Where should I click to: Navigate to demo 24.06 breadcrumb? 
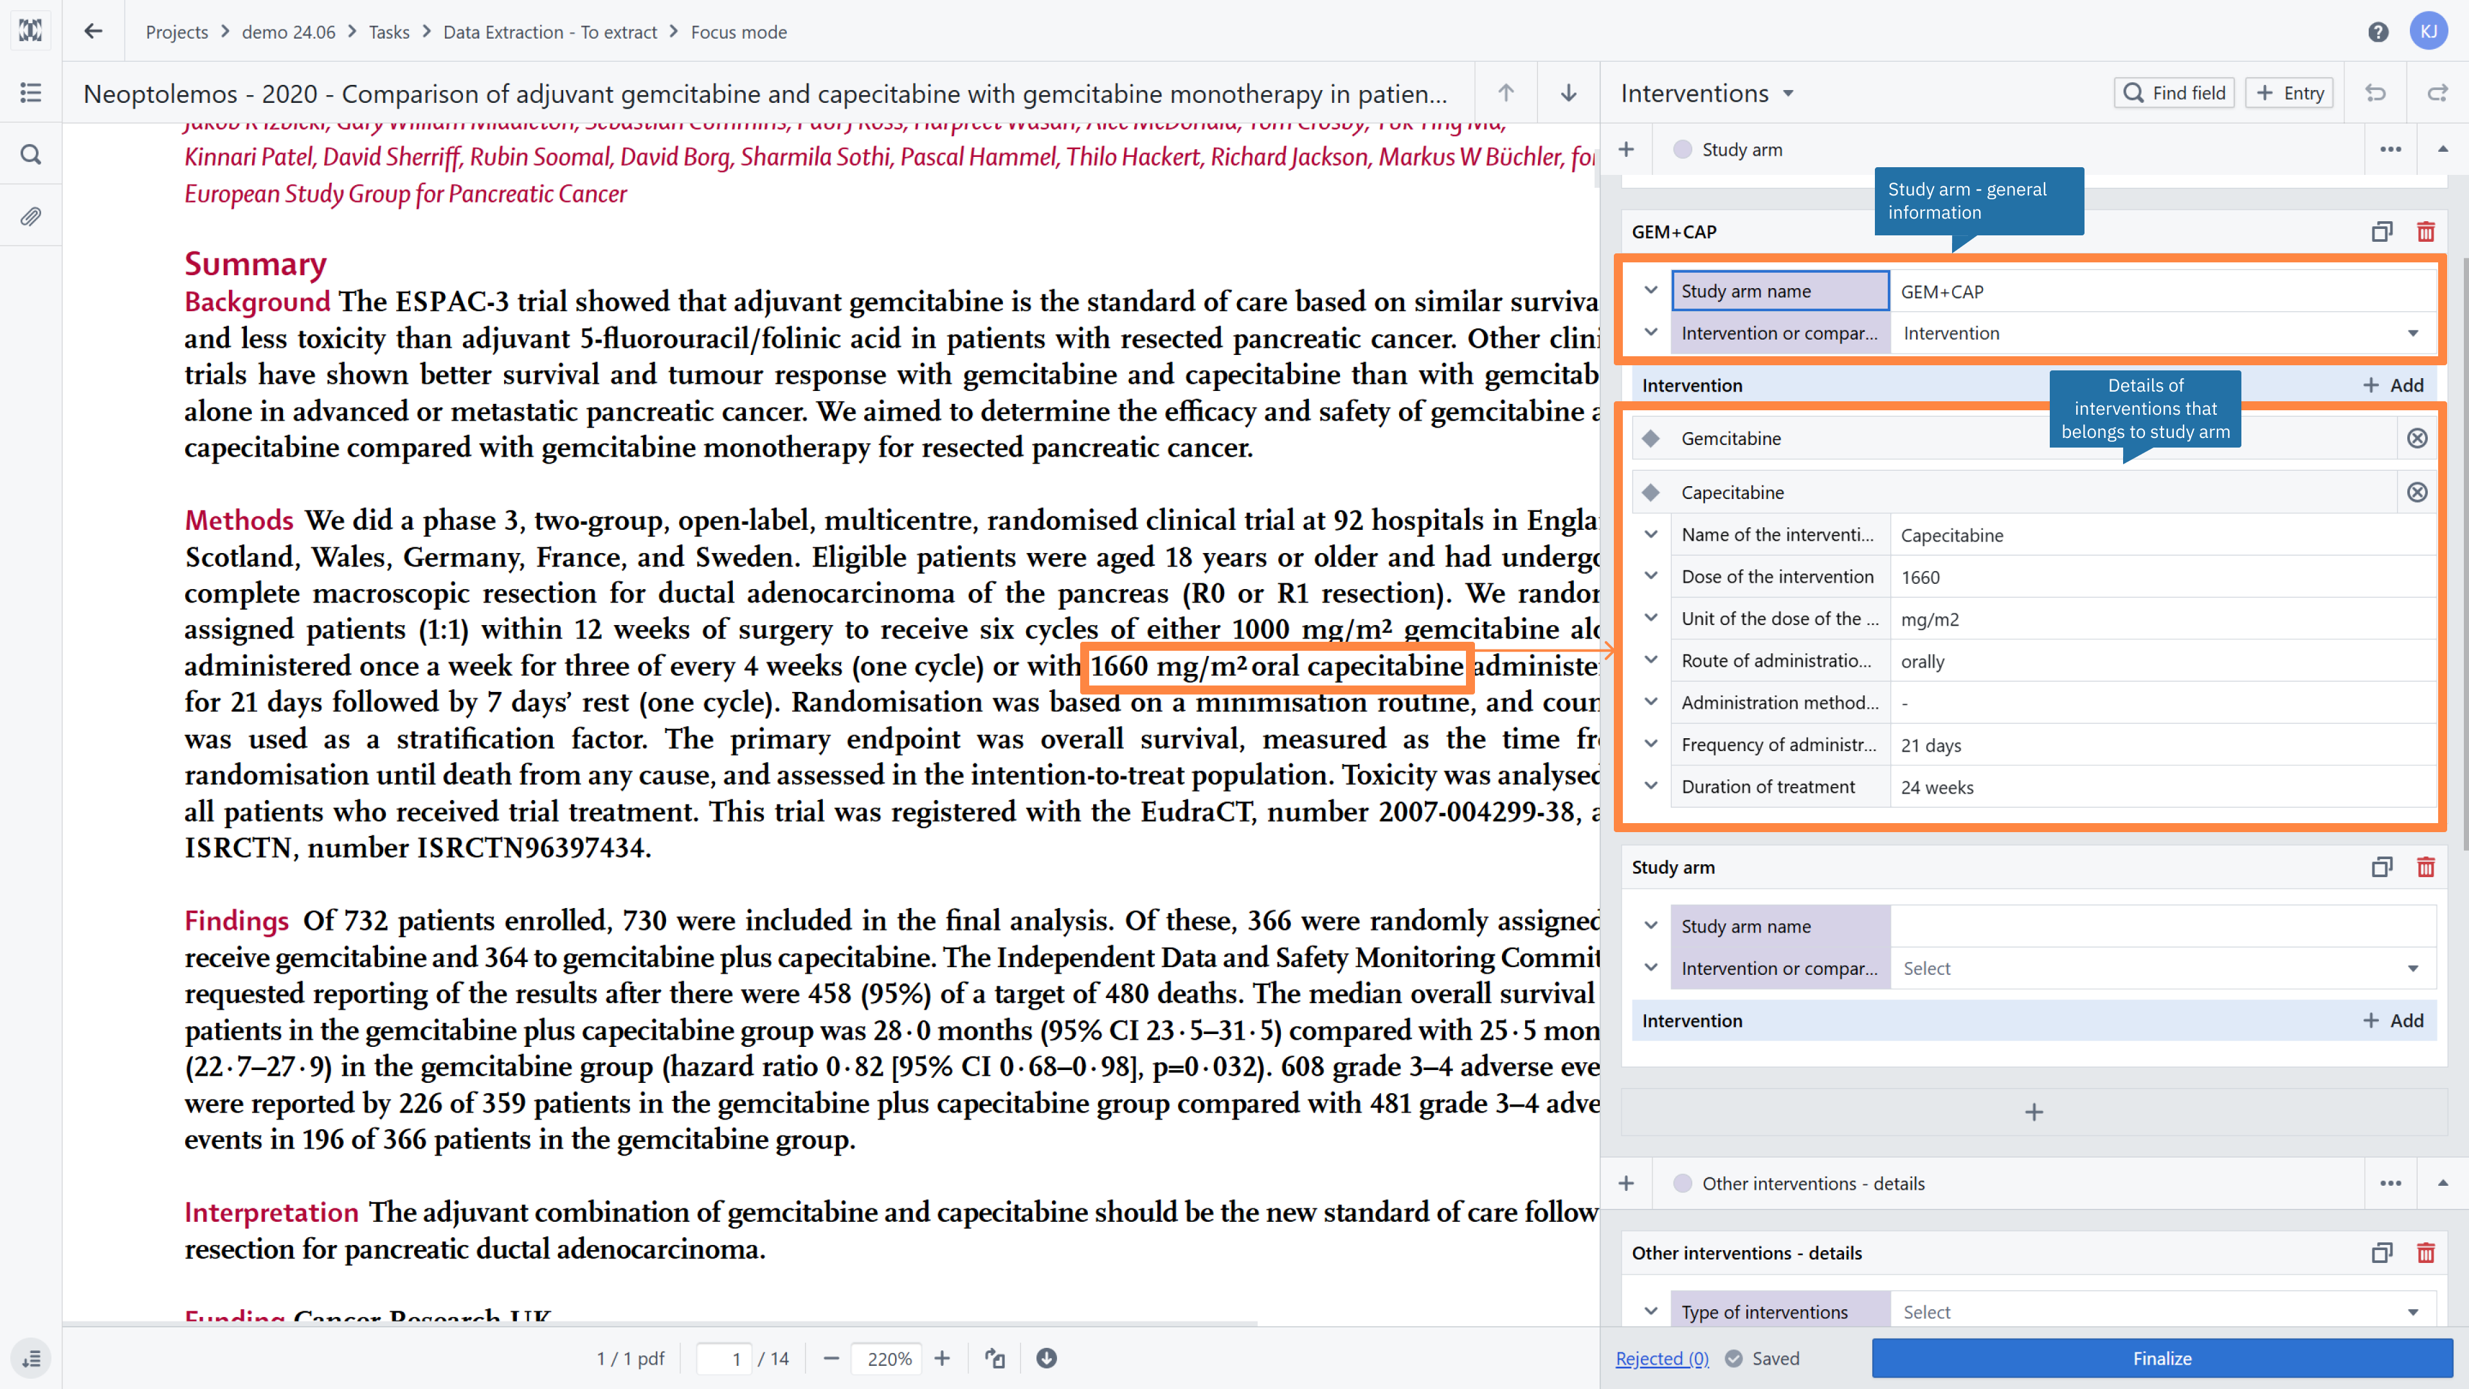pos(289,32)
